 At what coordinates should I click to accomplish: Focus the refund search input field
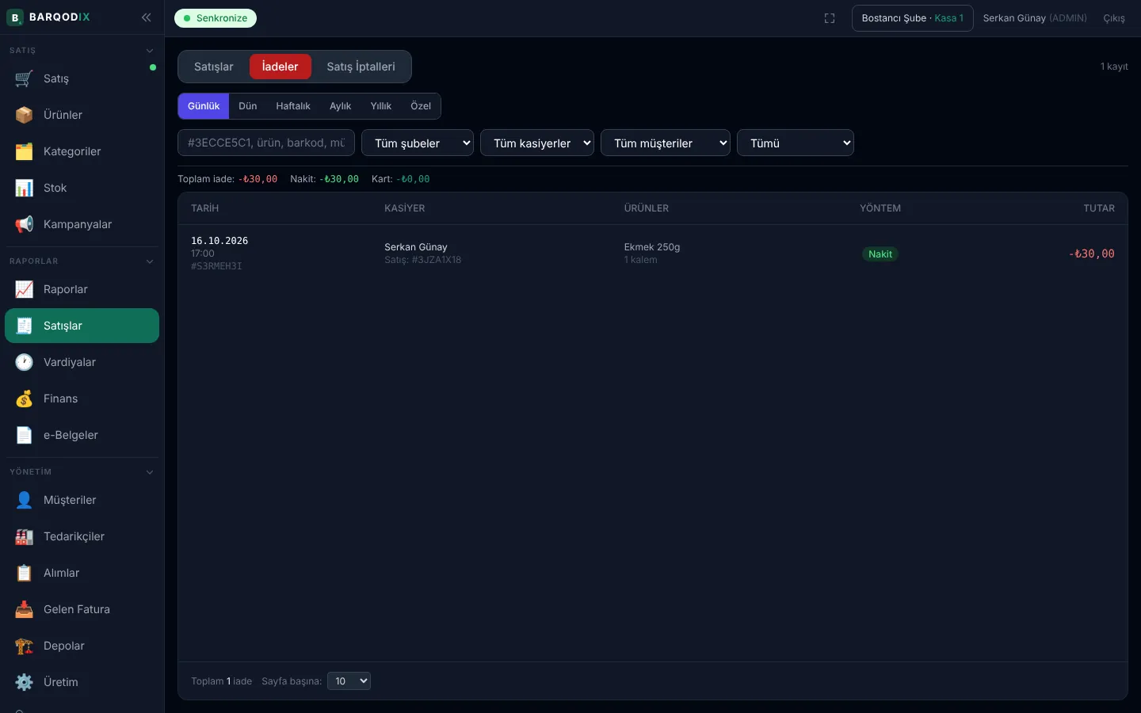pos(266,143)
